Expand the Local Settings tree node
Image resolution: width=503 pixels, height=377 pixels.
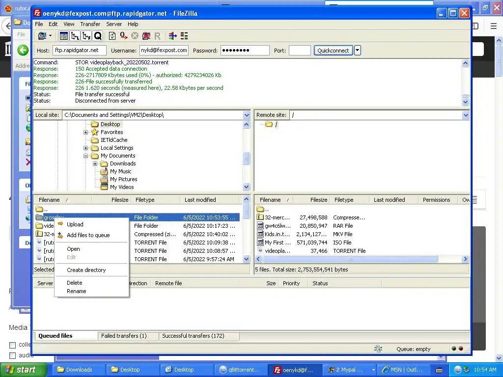[x=85, y=148]
